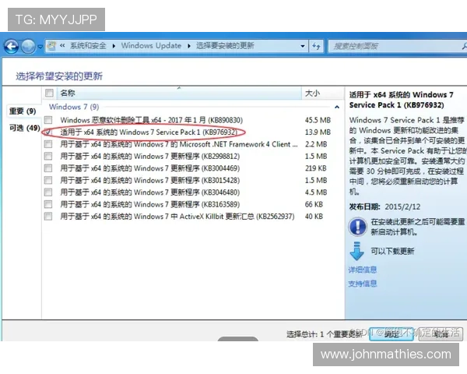Uncheck the Service Pack 1 KB976932 checkbox
The width and height of the screenshot is (467, 374).
tap(48, 132)
